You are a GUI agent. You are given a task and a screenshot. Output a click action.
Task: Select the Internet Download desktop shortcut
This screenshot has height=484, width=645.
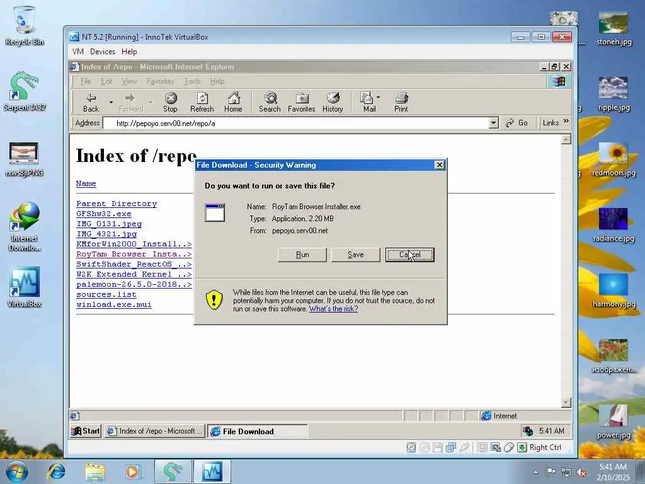click(x=25, y=226)
